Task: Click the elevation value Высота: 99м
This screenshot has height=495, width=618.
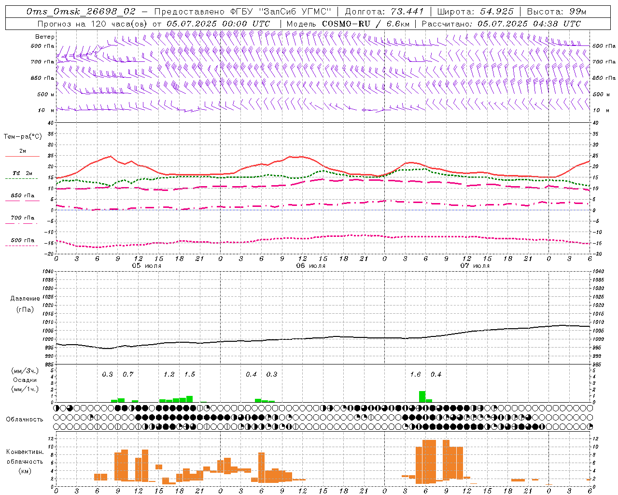Action: [557, 12]
